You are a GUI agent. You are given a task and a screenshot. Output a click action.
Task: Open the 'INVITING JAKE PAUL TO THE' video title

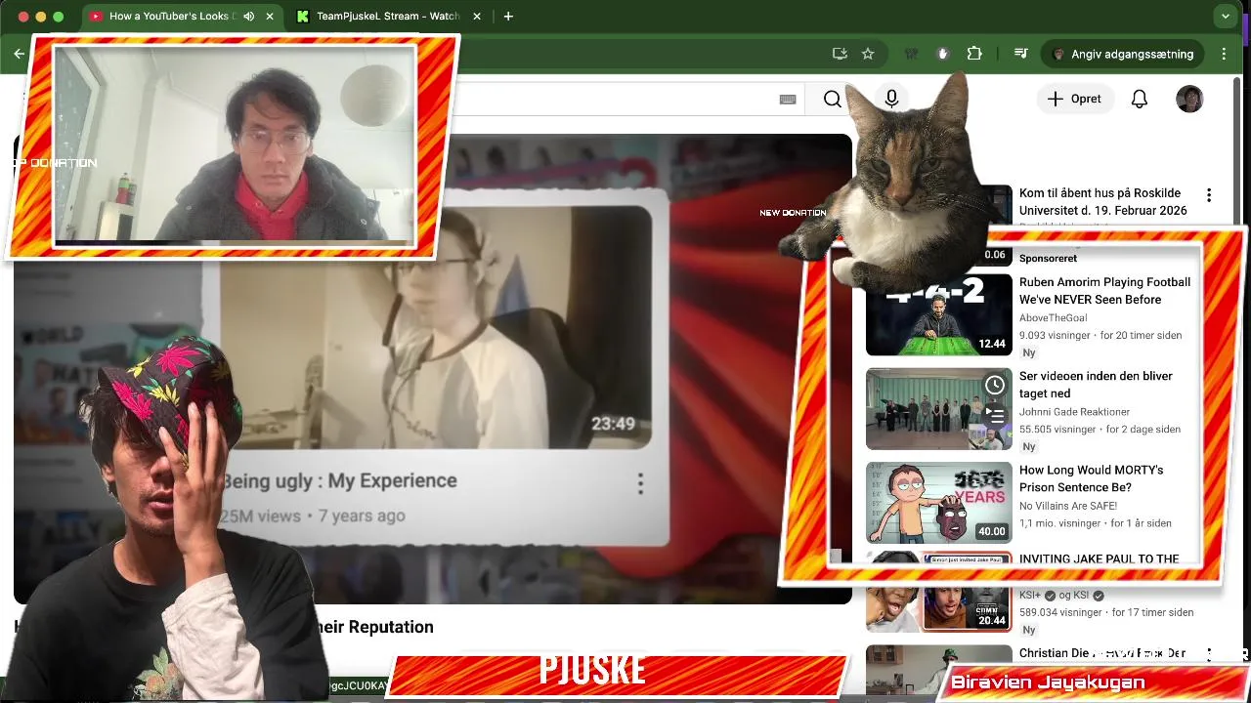[x=1099, y=559]
